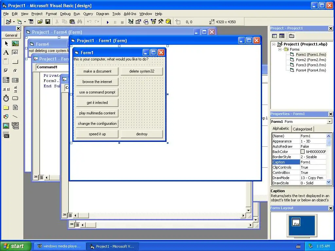This screenshot has width=335, height=251.
Task: Open the Data View Window toolbar icon
Action: pyautogui.click(x=168, y=22)
